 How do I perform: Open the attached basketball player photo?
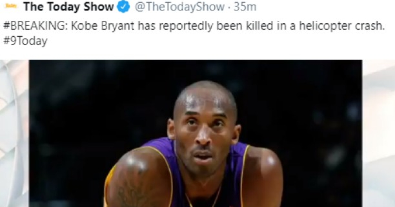click(x=196, y=133)
